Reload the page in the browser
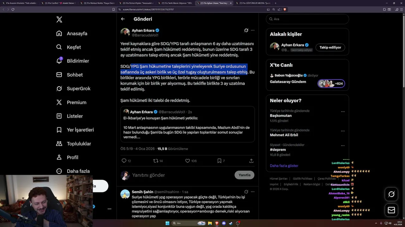This screenshot has width=405, height=227. tap(13, 9)
